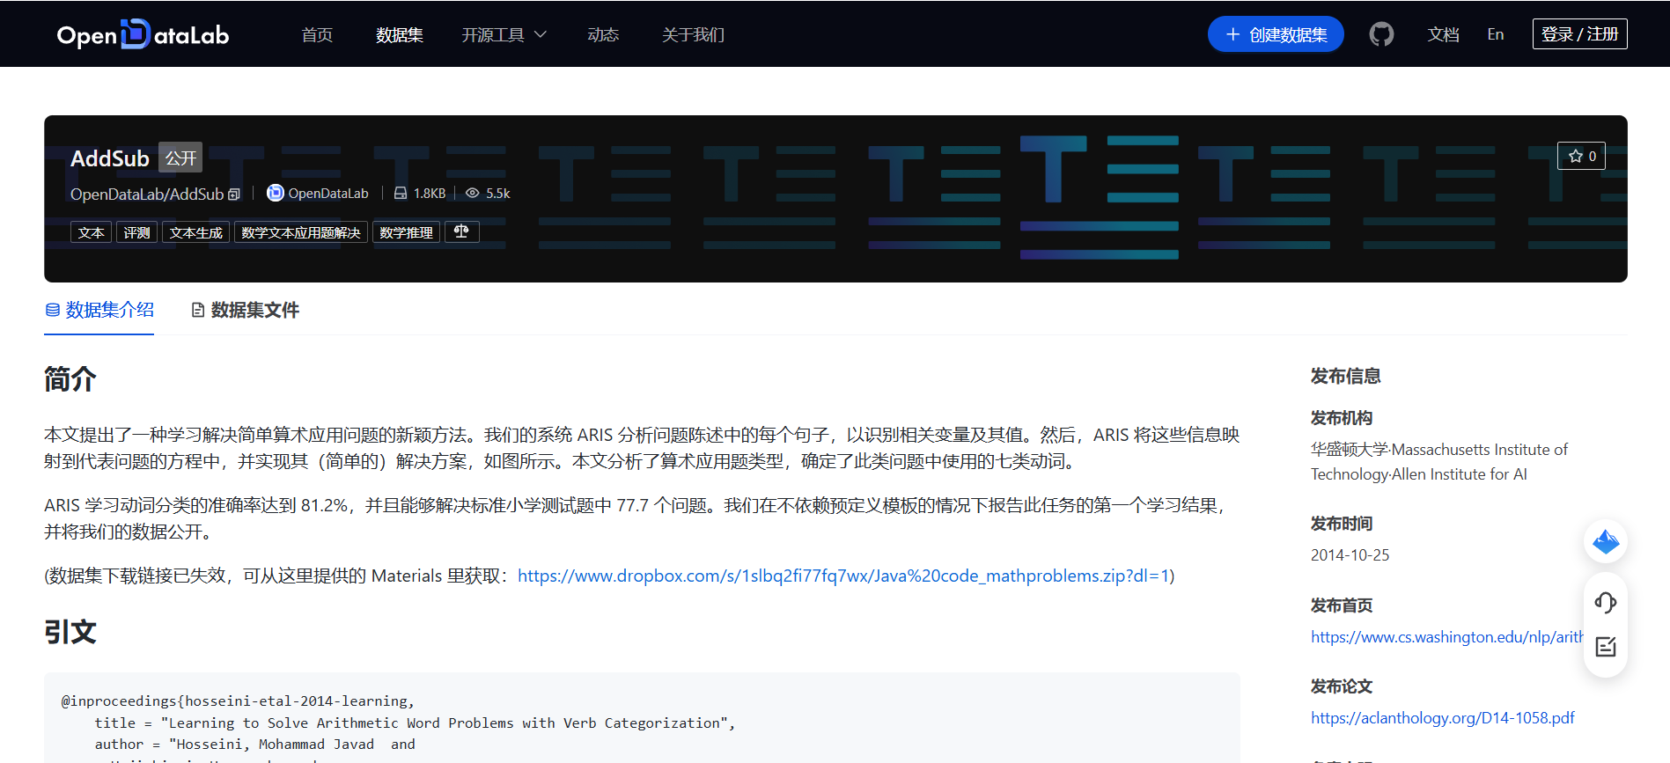The height and width of the screenshot is (763, 1670).
Task: Expand the 开源工具 dropdown menu
Action: click(x=504, y=34)
